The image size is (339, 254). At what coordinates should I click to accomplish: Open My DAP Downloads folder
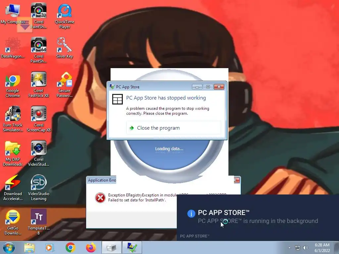[13, 153]
